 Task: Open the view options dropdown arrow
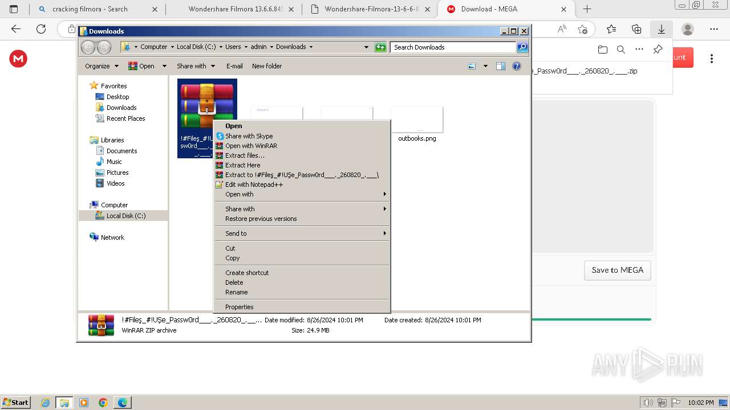[x=485, y=66]
